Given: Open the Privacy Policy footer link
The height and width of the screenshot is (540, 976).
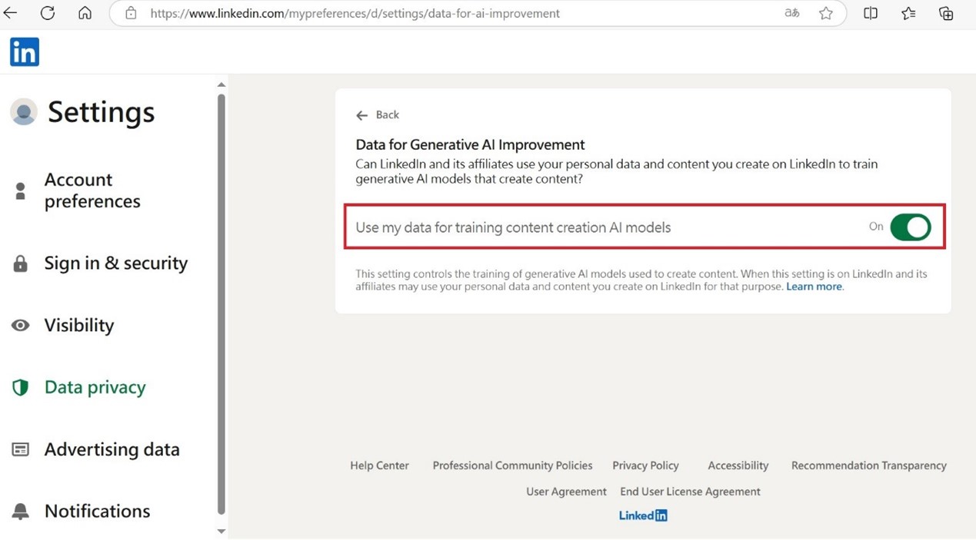Looking at the screenshot, I should click(645, 465).
